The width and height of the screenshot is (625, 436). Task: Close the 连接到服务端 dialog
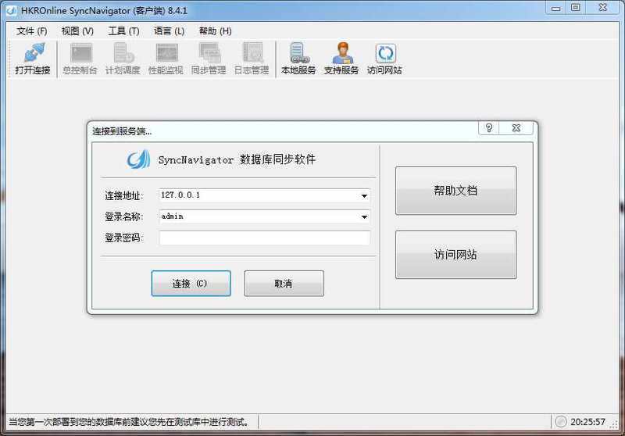click(516, 128)
